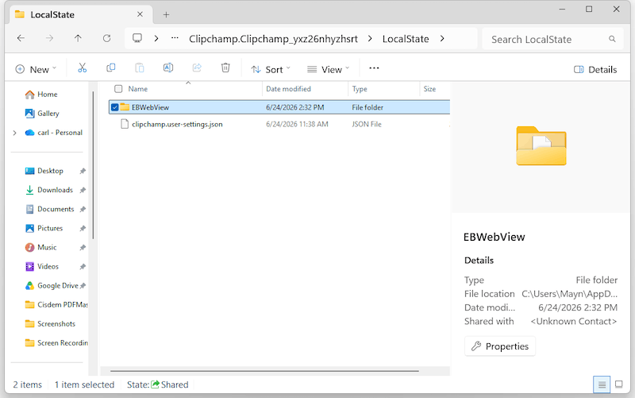Click the Delete trash can icon

(225, 68)
